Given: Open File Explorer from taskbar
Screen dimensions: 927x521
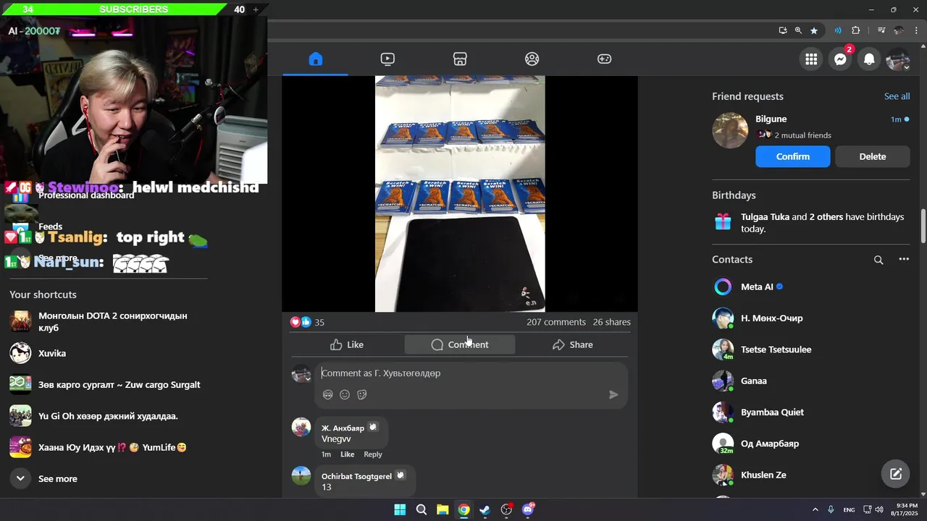Looking at the screenshot, I should click(442, 510).
